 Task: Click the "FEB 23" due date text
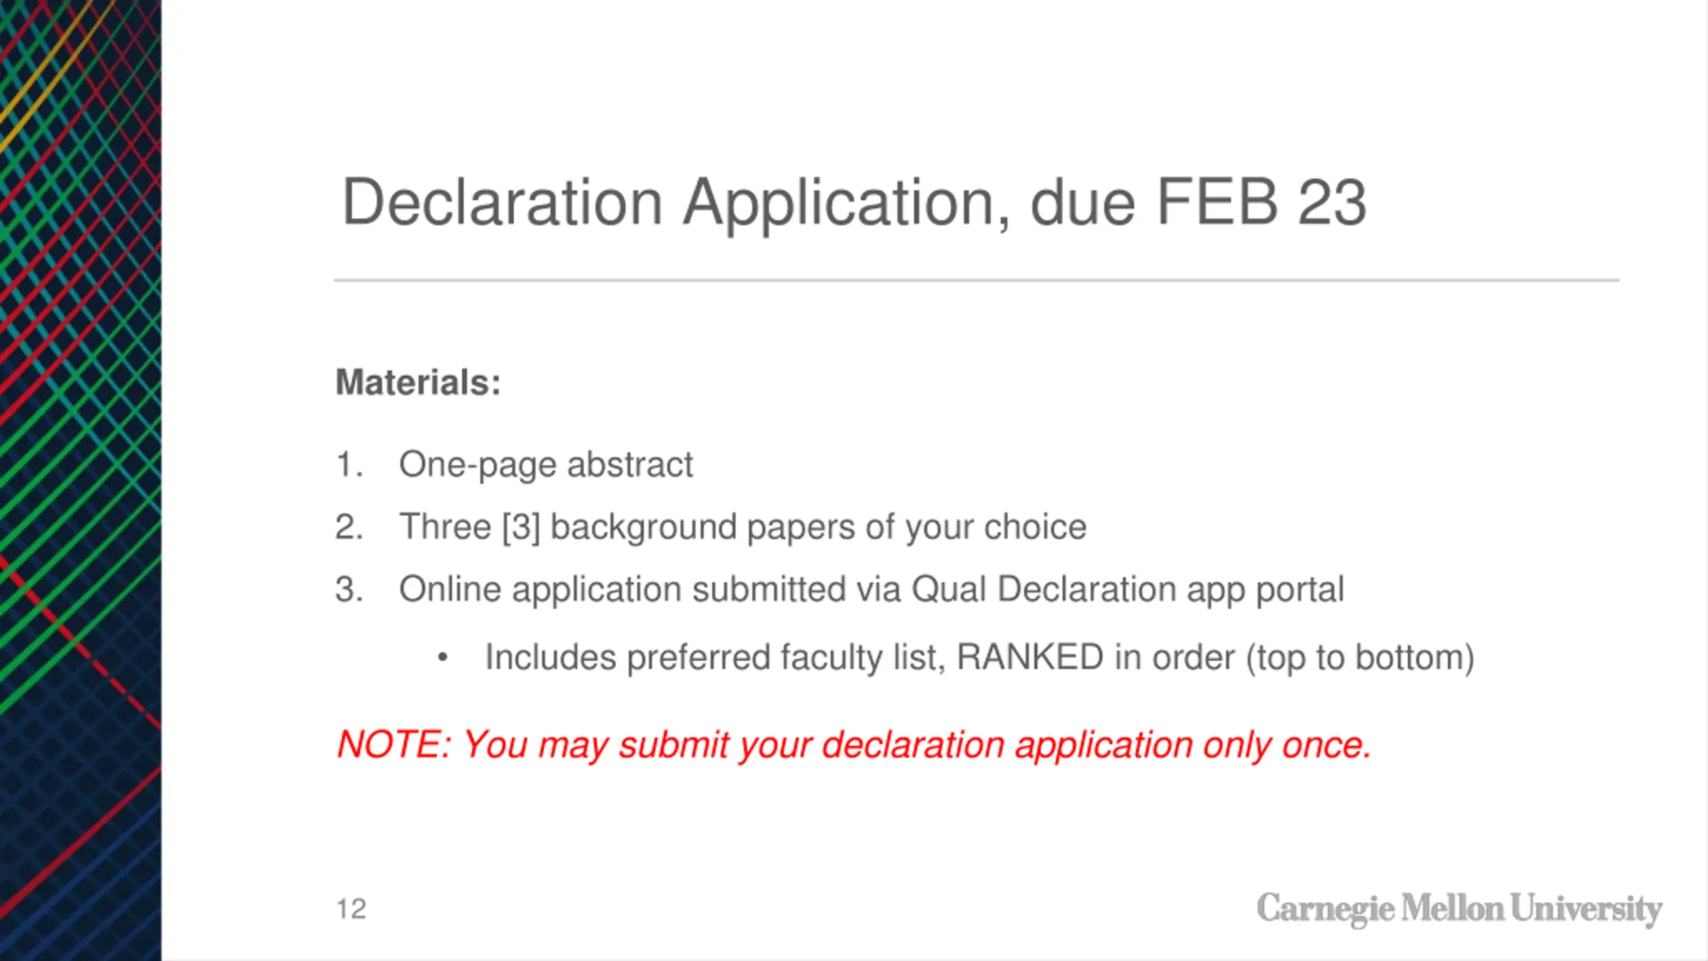tap(1261, 202)
